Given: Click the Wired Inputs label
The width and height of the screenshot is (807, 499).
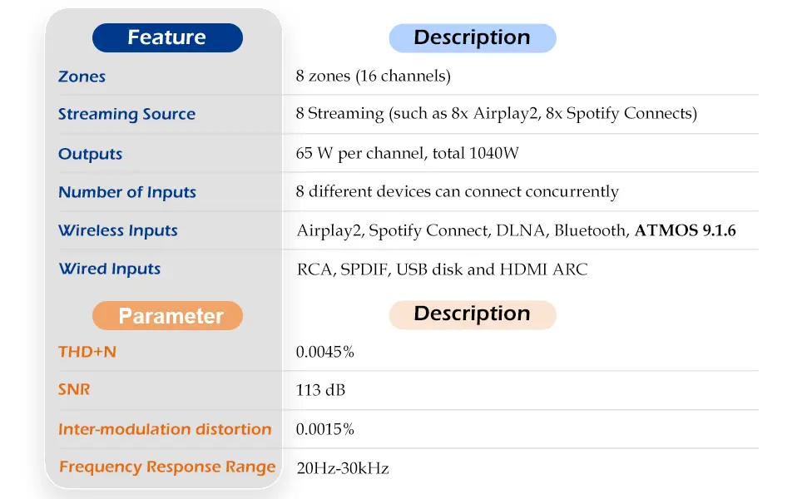Looking at the screenshot, I should [109, 269].
